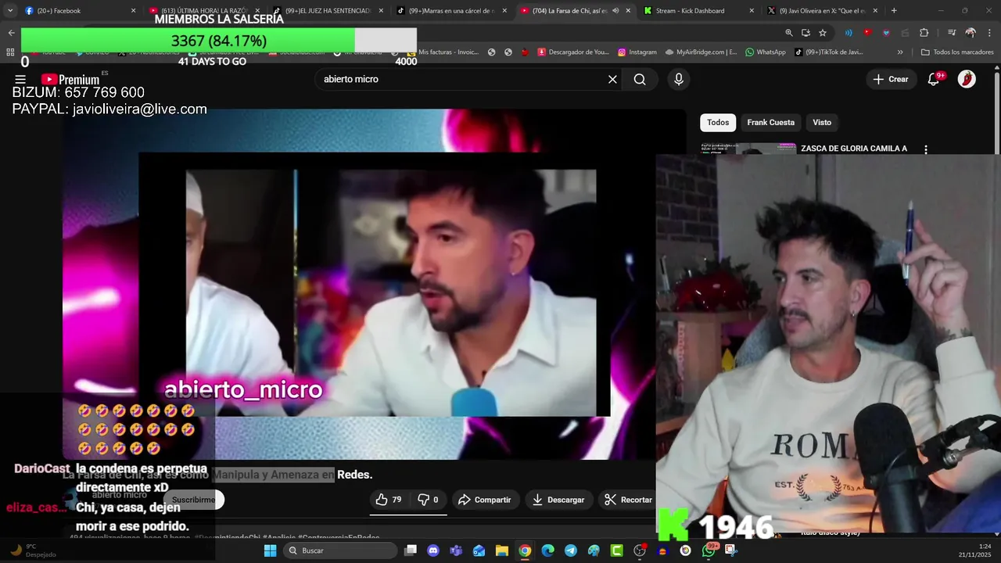Expand hidden bookmarks chevron
The image size is (1001, 563).
(x=900, y=52)
